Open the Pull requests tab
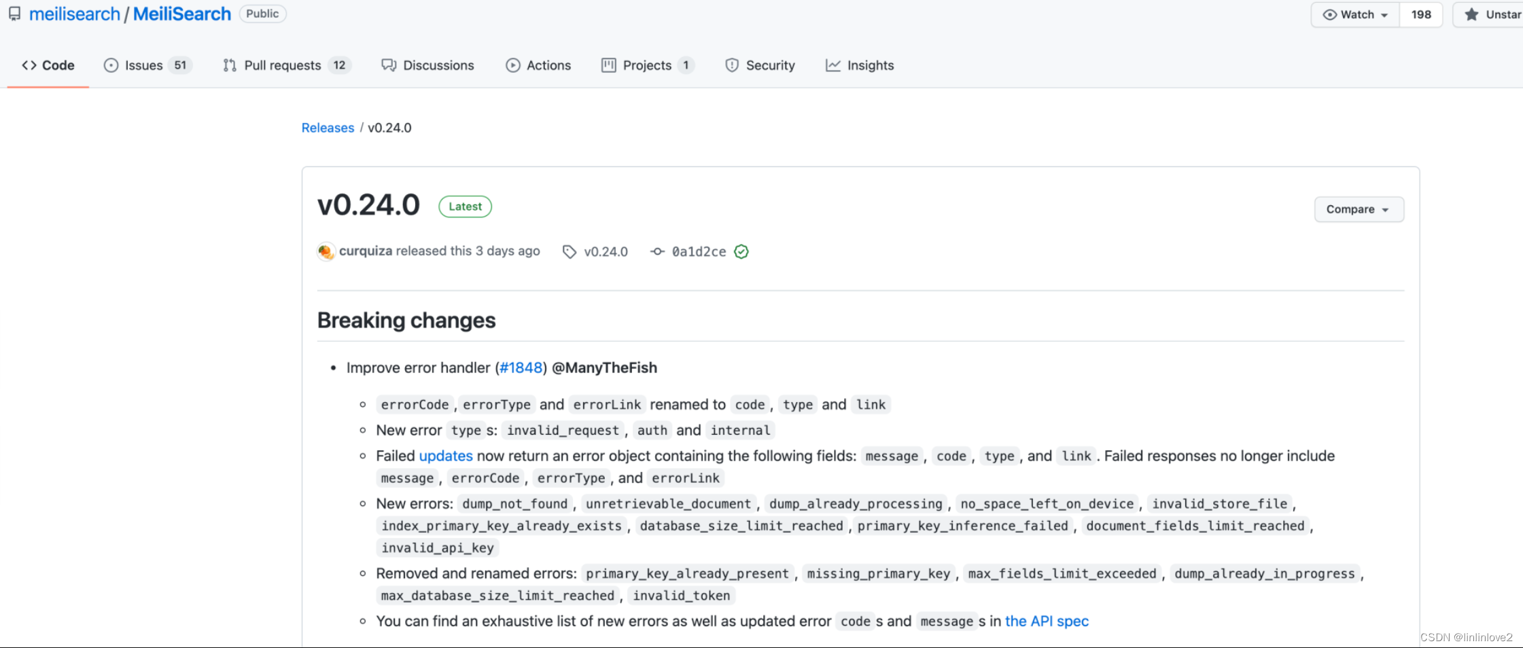 287,65
